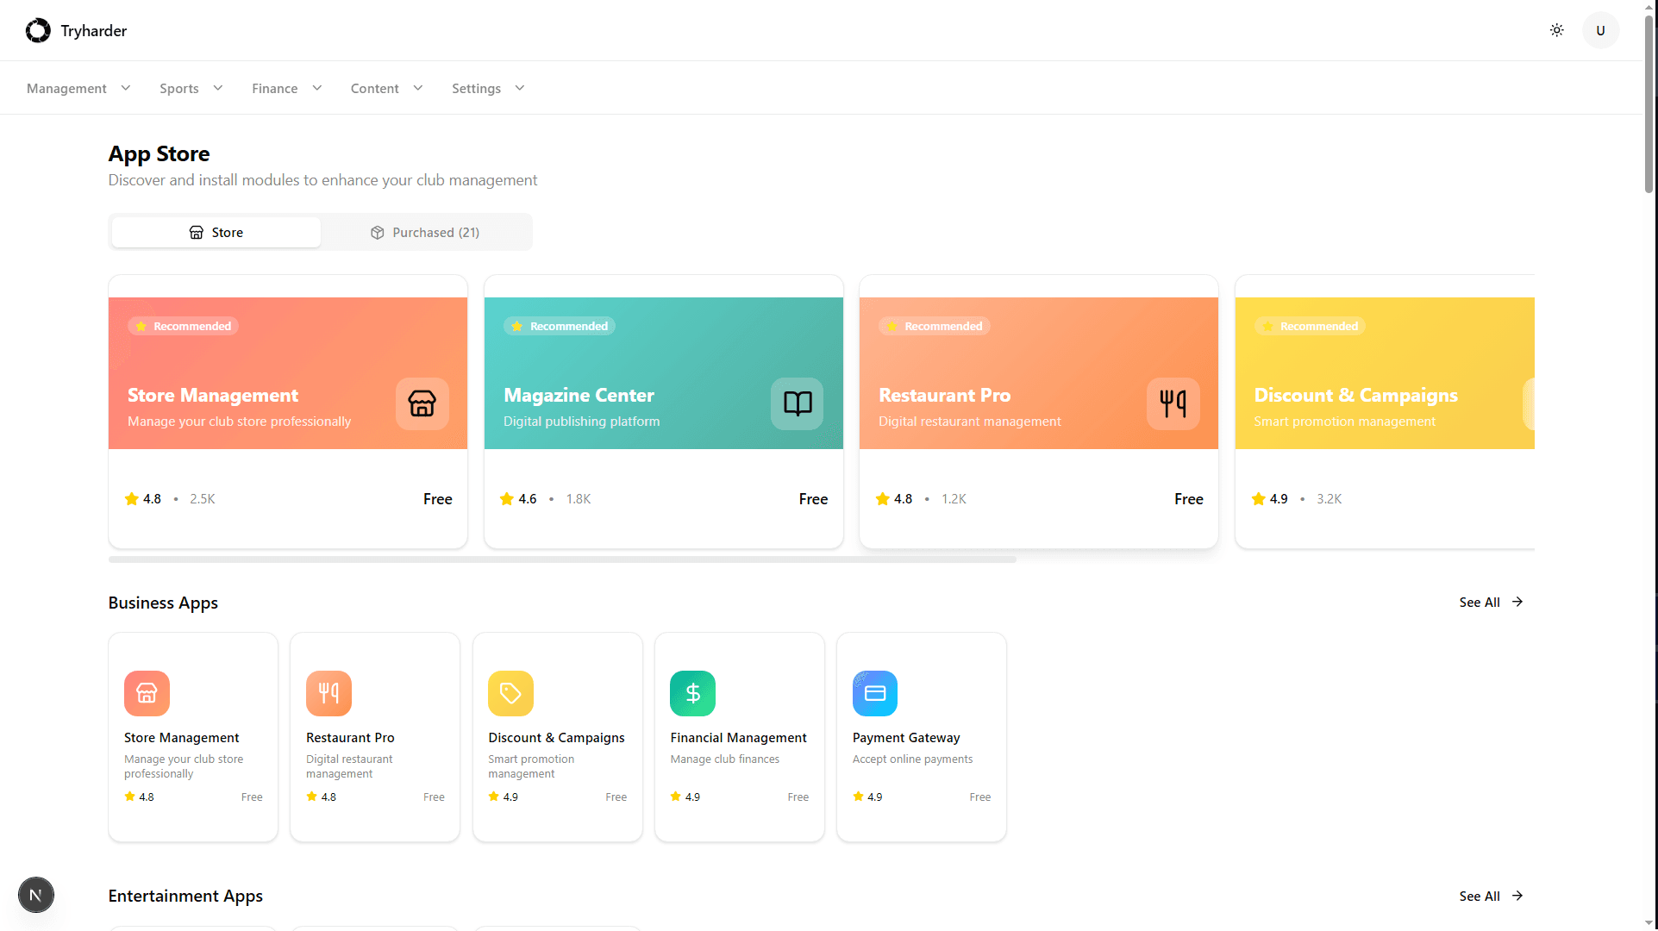Open the Magazine Center book icon
1658x931 pixels.
coord(795,403)
